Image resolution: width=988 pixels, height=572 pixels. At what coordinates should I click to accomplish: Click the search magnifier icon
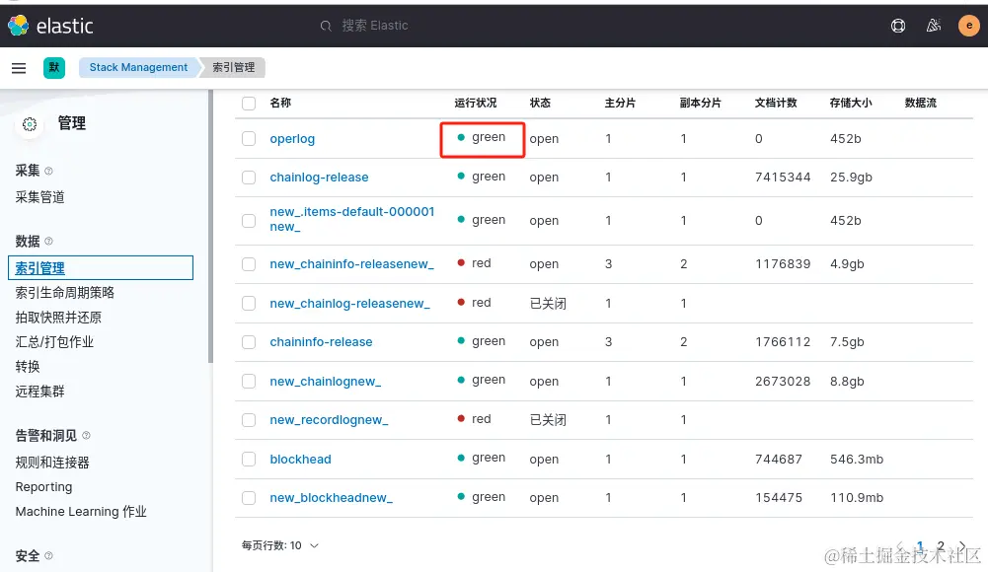pyautogui.click(x=326, y=26)
